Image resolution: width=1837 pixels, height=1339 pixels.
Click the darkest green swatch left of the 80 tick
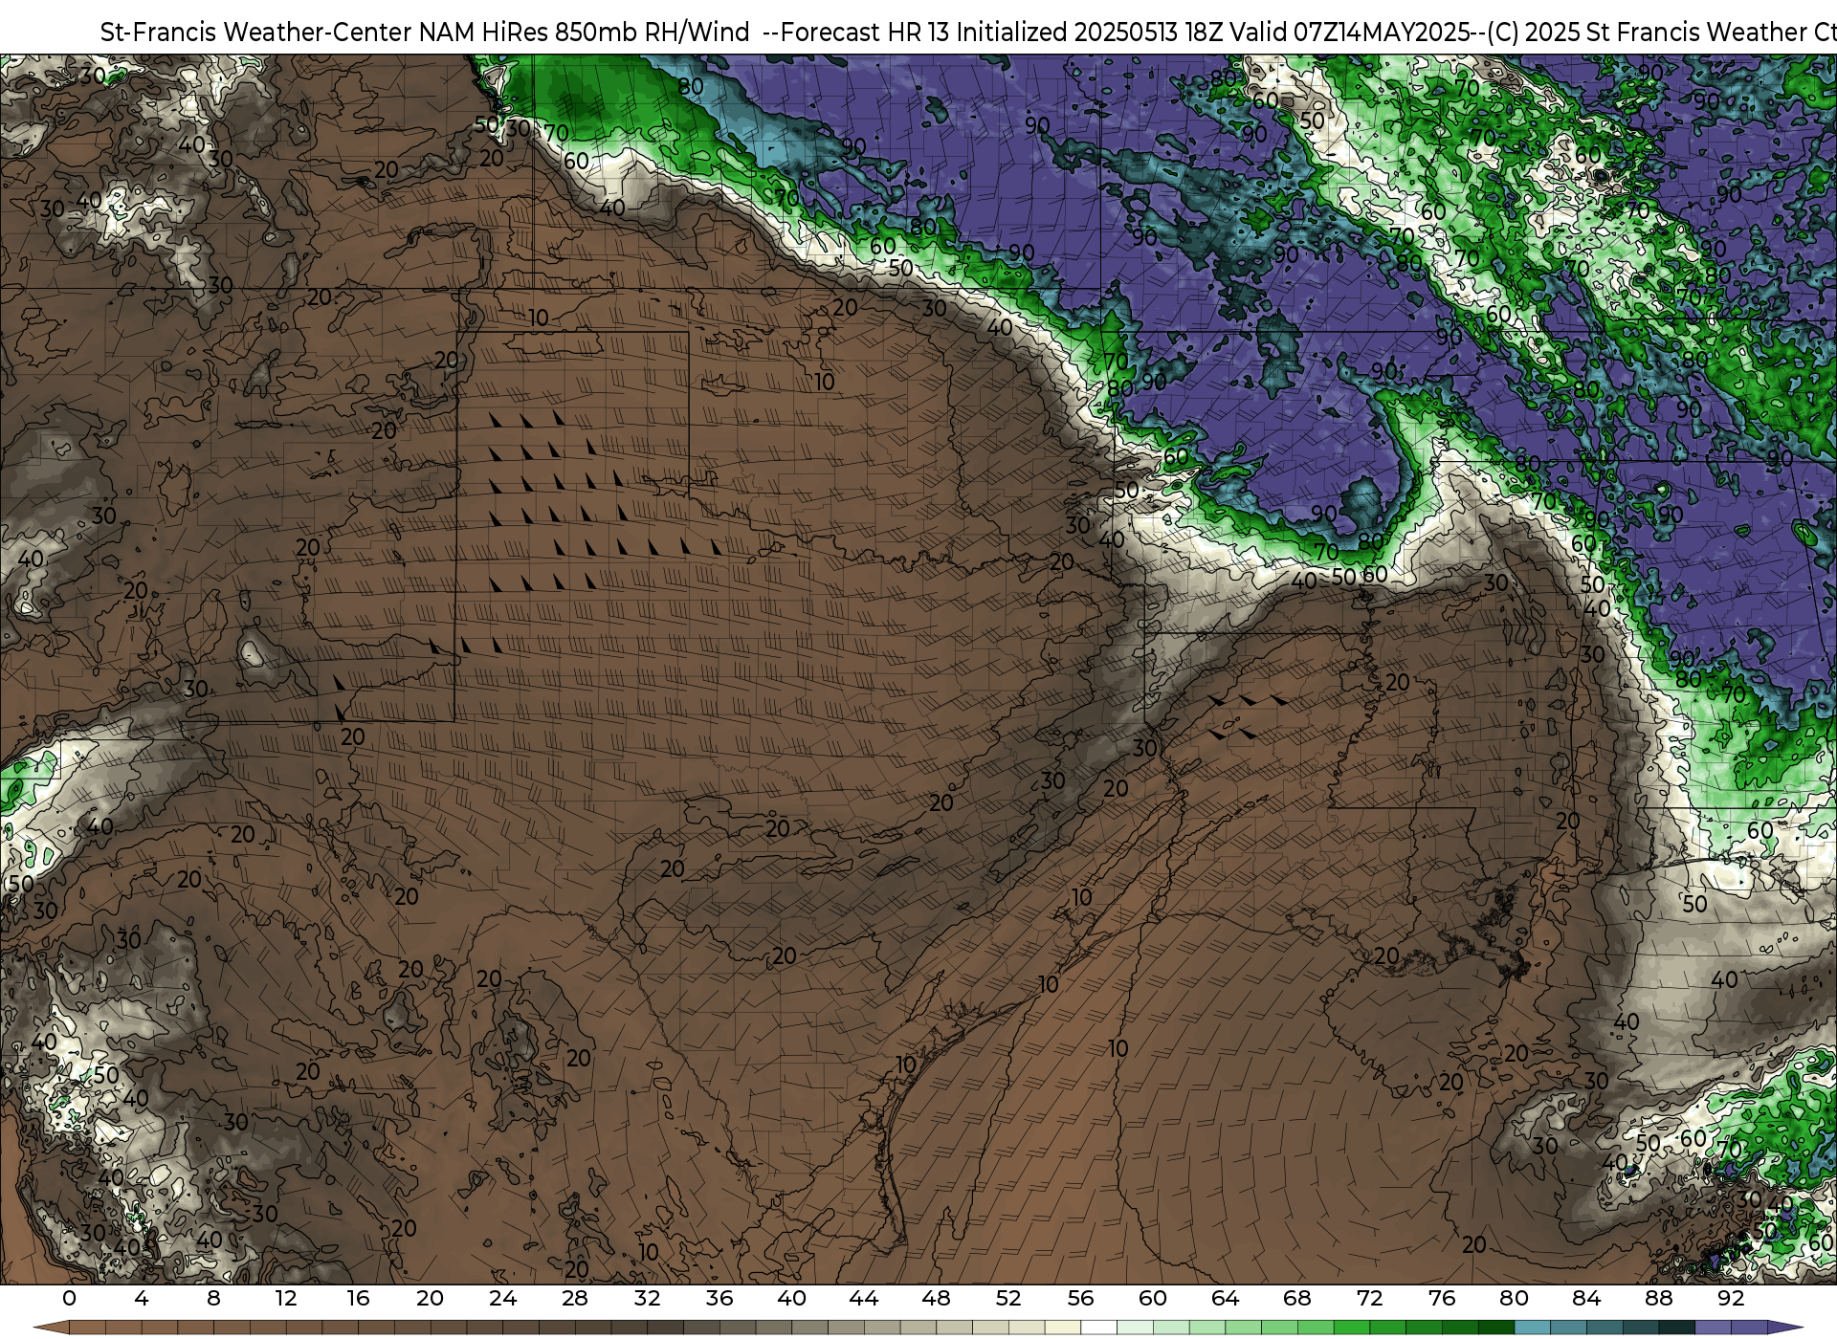click(1495, 1328)
